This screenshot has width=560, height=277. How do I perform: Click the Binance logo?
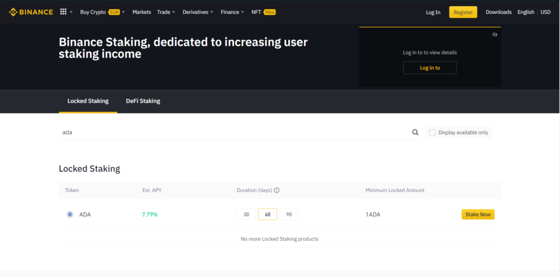[x=31, y=12]
